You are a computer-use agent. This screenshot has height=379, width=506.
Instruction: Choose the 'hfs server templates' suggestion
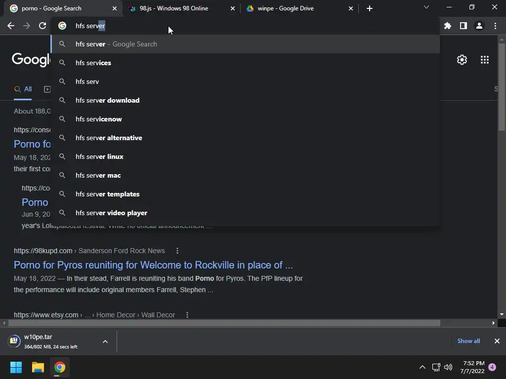(x=245, y=194)
